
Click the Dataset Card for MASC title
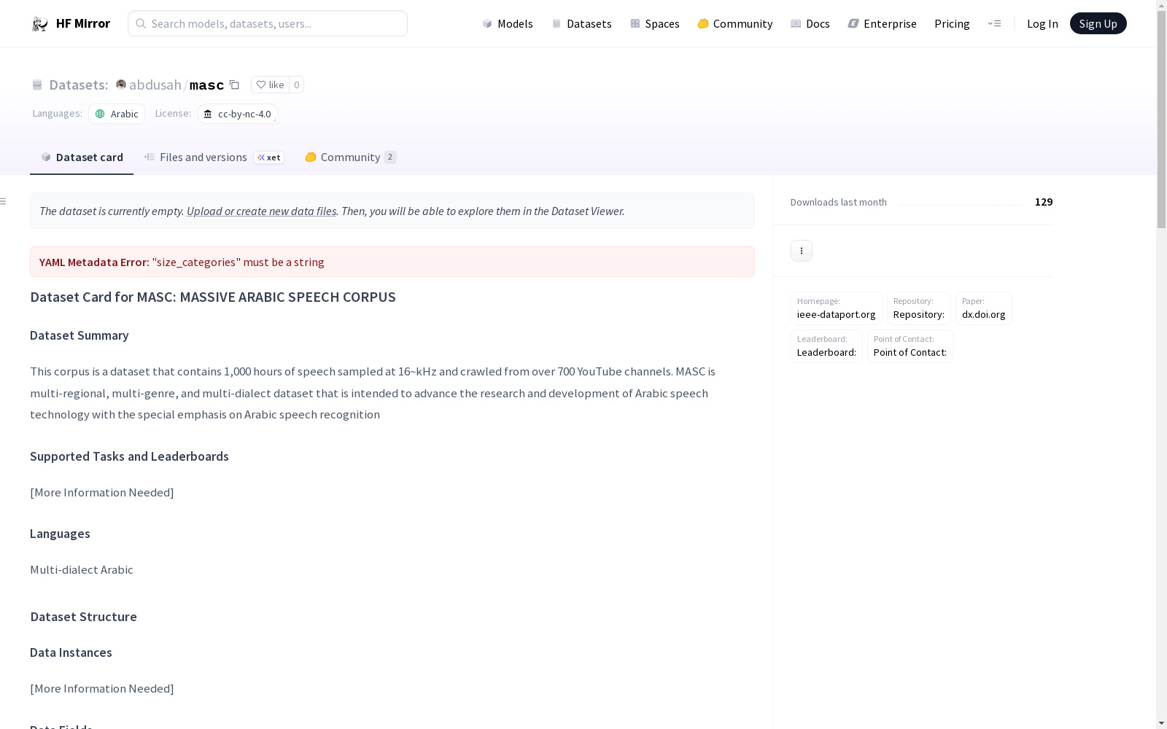(213, 297)
